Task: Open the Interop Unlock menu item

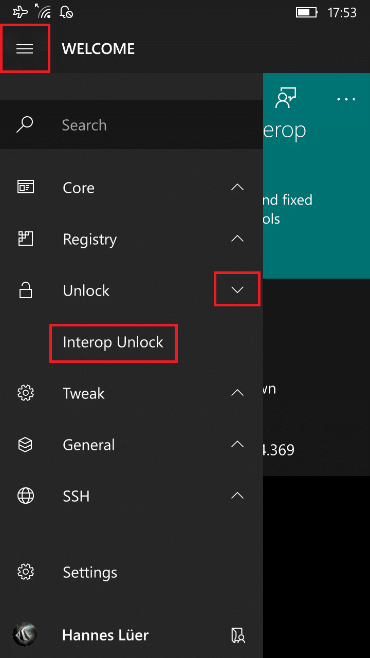Action: (x=113, y=343)
